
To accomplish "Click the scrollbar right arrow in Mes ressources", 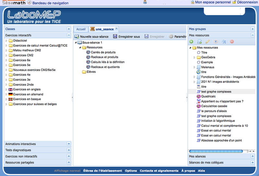I will (254, 151).
